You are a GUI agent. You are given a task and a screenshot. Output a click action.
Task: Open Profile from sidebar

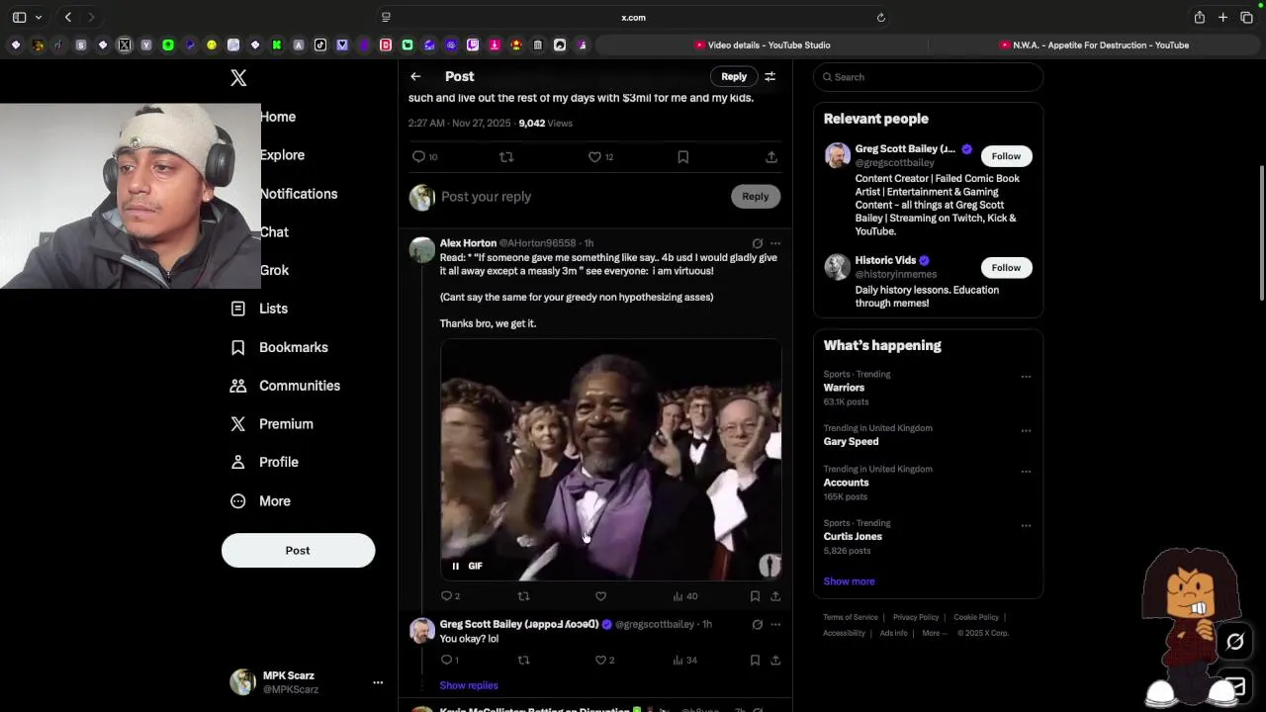[264, 462]
